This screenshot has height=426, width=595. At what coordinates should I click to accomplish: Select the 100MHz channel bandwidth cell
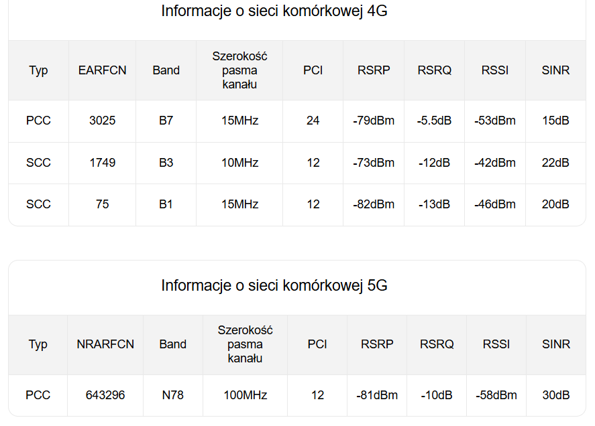tap(246, 395)
